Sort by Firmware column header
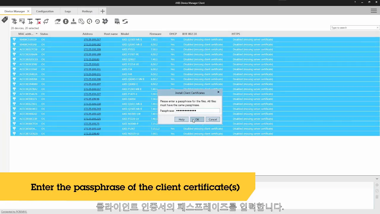 pos(155,34)
